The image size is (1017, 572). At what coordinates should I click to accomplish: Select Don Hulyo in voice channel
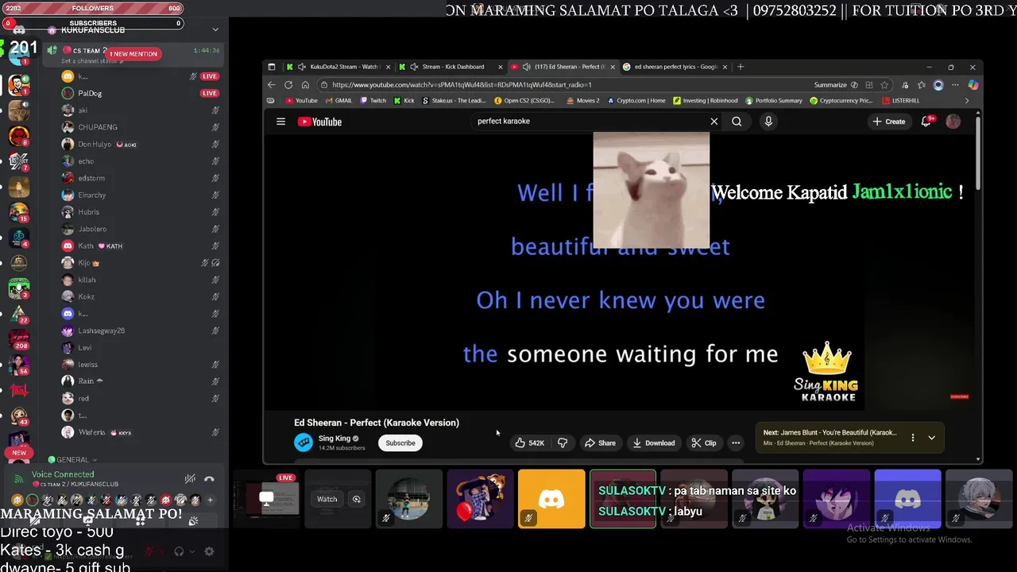tap(95, 144)
